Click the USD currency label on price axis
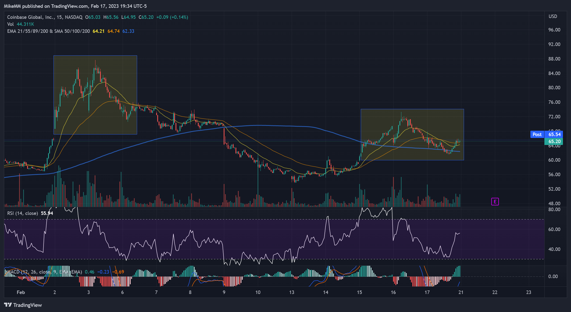The width and height of the screenshot is (571, 312). coord(553,16)
